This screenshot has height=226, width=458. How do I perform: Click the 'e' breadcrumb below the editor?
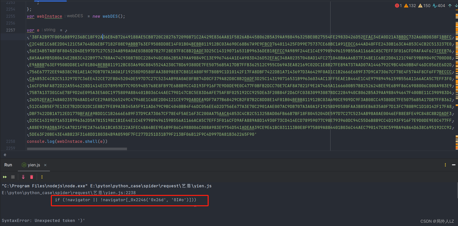click(5, 155)
